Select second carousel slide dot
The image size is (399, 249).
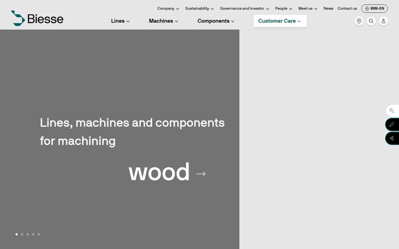pyautogui.click(x=22, y=234)
